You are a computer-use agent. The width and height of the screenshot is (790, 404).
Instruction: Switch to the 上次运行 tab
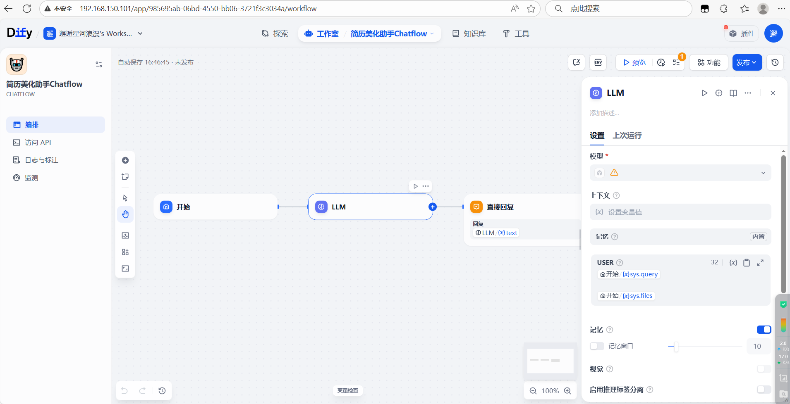(626, 135)
